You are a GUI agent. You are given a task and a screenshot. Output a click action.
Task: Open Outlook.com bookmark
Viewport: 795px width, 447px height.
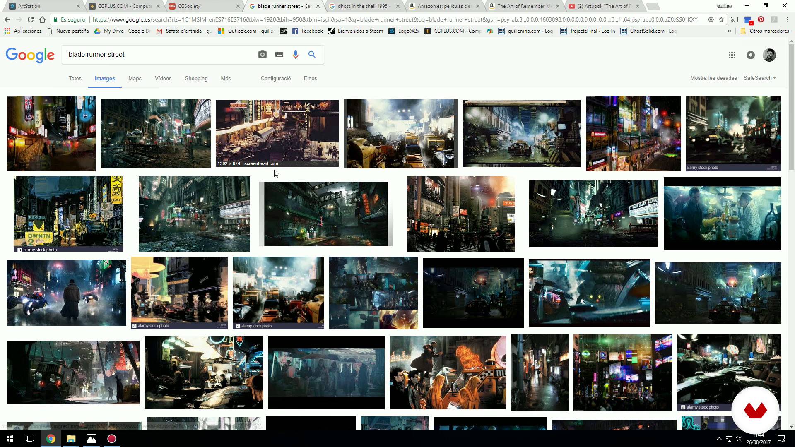pos(246,31)
